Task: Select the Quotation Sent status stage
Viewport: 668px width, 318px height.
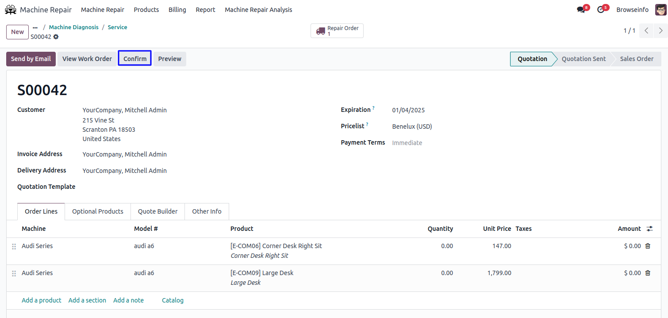Action: tap(584, 59)
